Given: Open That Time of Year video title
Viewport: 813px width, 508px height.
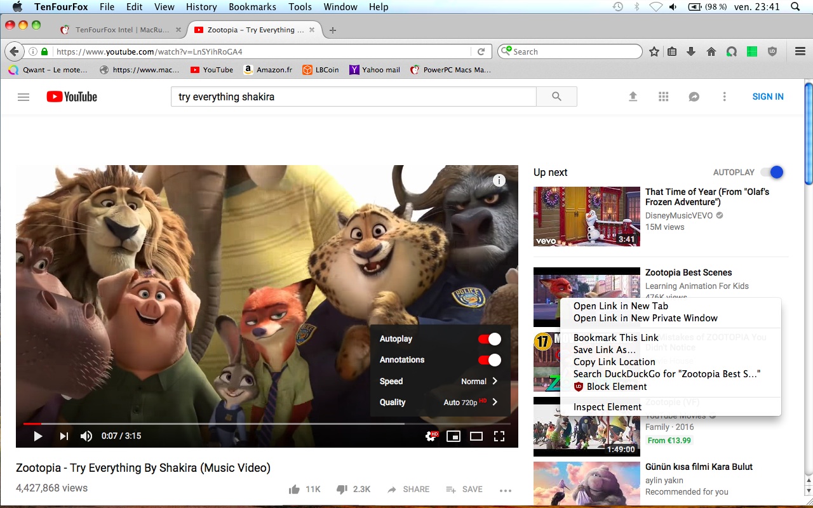Looking at the screenshot, I should click(707, 197).
